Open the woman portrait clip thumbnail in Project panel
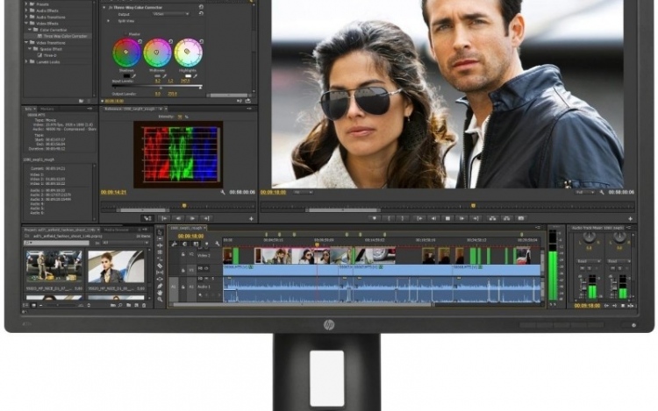This screenshot has height=411, width=658. (115, 267)
